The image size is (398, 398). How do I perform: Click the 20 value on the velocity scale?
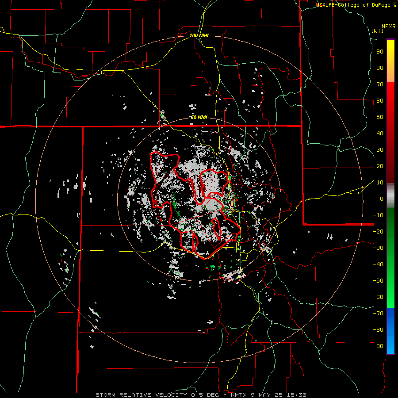coord(380,166)
